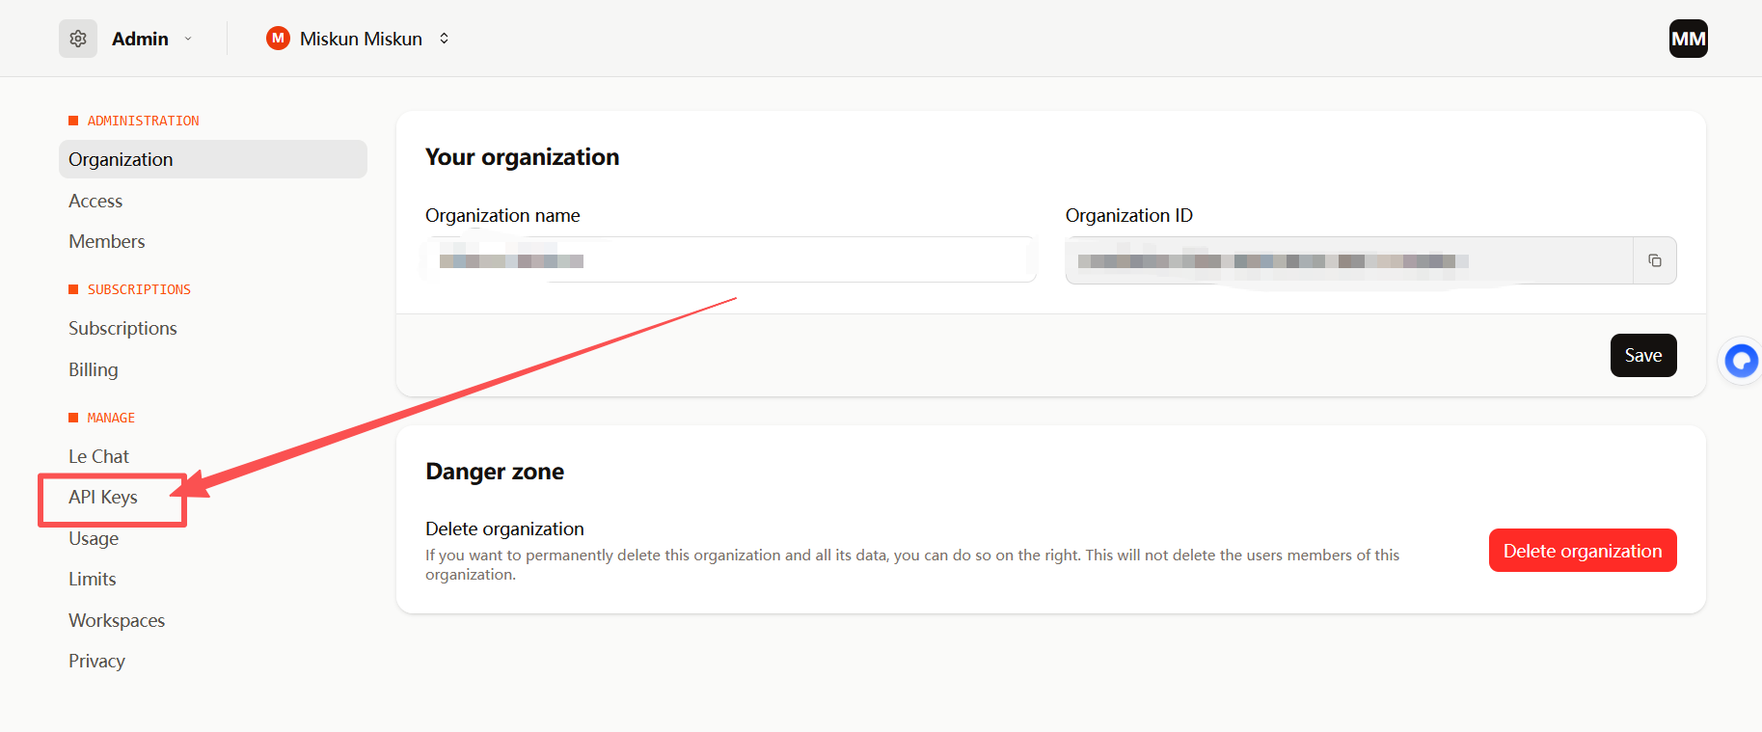Copy the Organization ID

pyautogui.click(x=1655, y=260)
